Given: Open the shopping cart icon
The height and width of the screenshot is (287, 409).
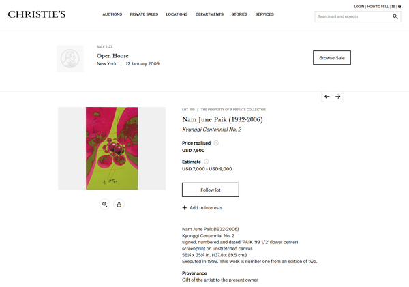Looking at the screenshot, I should [x=393, y=6].
